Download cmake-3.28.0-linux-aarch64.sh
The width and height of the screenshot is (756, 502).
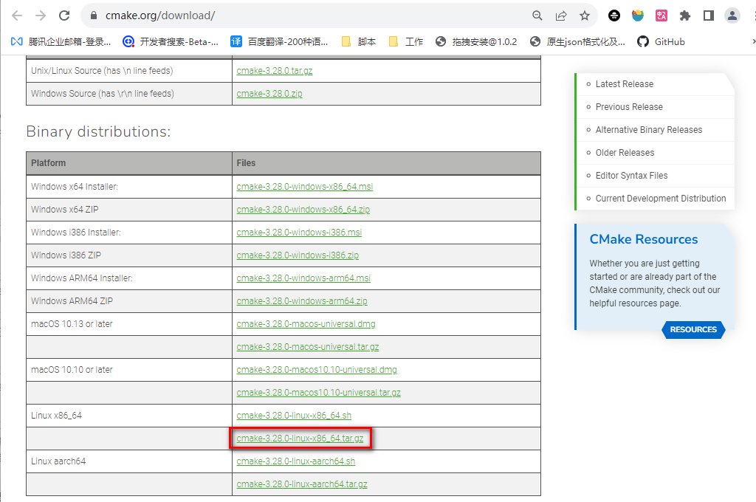click(295, 461)
